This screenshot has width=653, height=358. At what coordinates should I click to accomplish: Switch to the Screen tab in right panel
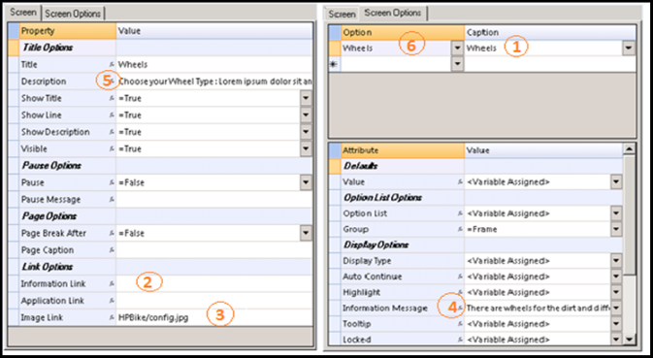pos(342,14)
